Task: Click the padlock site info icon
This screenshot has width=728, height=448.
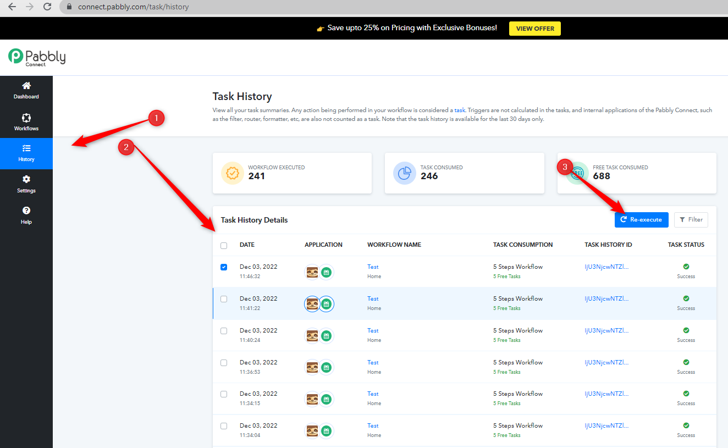Action: [69, 7]
